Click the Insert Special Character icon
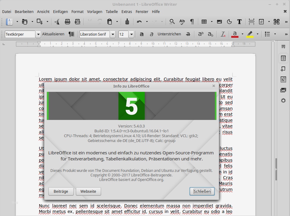This screenshot has width=290, height=216. coord(277,22)
